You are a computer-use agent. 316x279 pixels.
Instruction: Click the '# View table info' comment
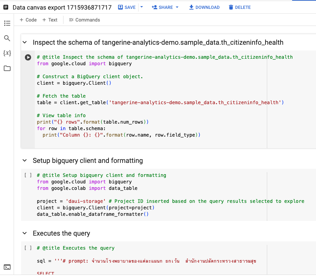tap(61, 115)
